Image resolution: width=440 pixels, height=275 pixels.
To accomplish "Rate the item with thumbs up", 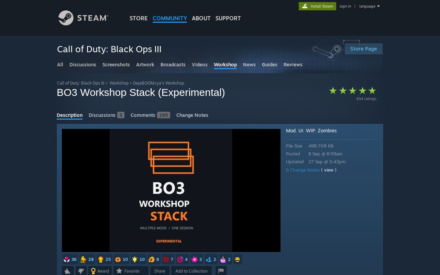I will (x=68, y=271).
